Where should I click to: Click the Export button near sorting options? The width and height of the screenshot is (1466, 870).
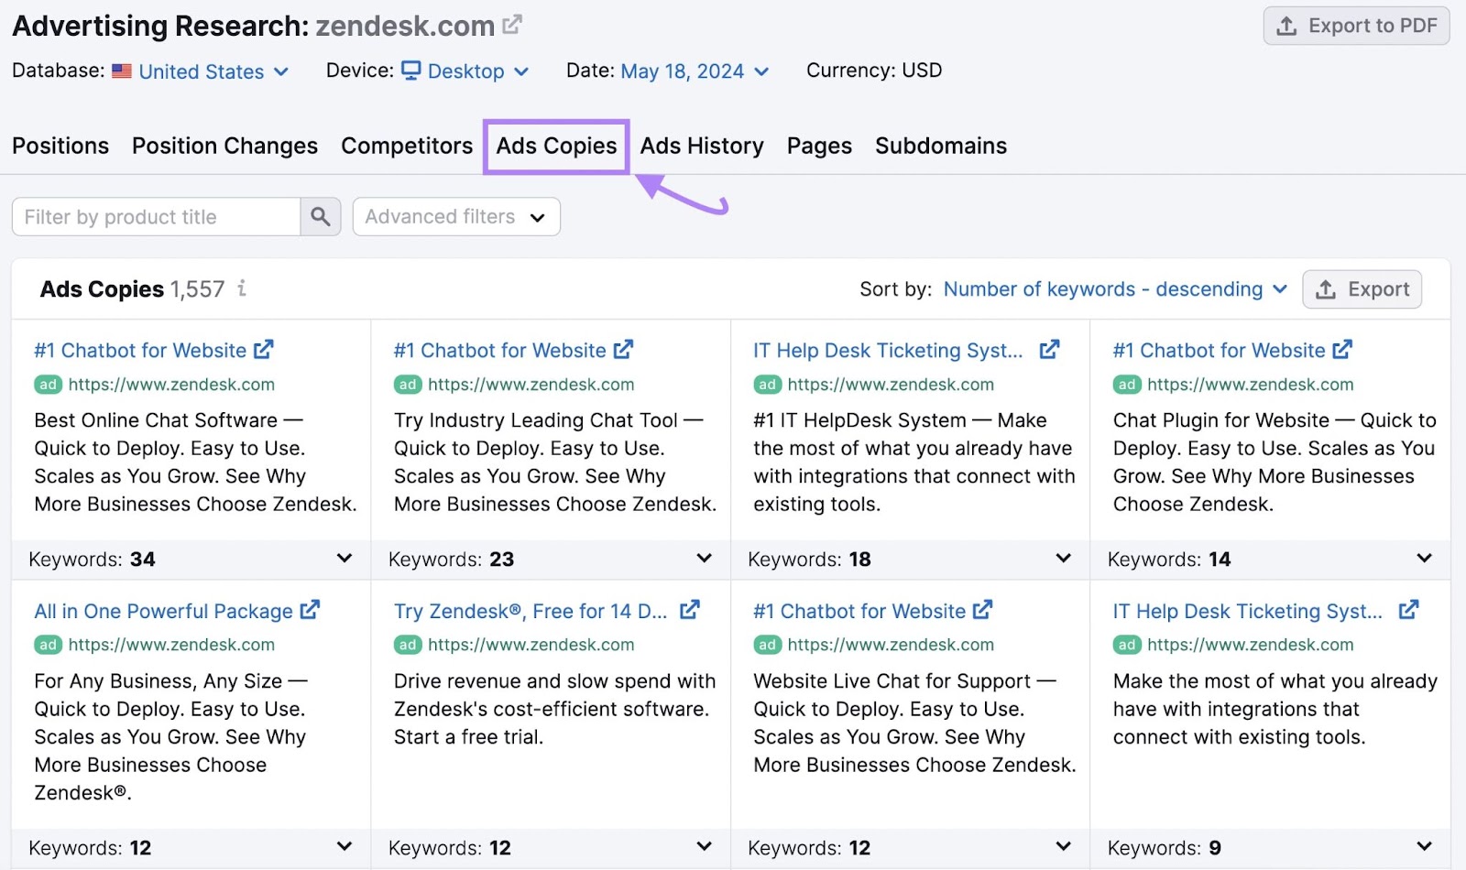coord(1362,288)
